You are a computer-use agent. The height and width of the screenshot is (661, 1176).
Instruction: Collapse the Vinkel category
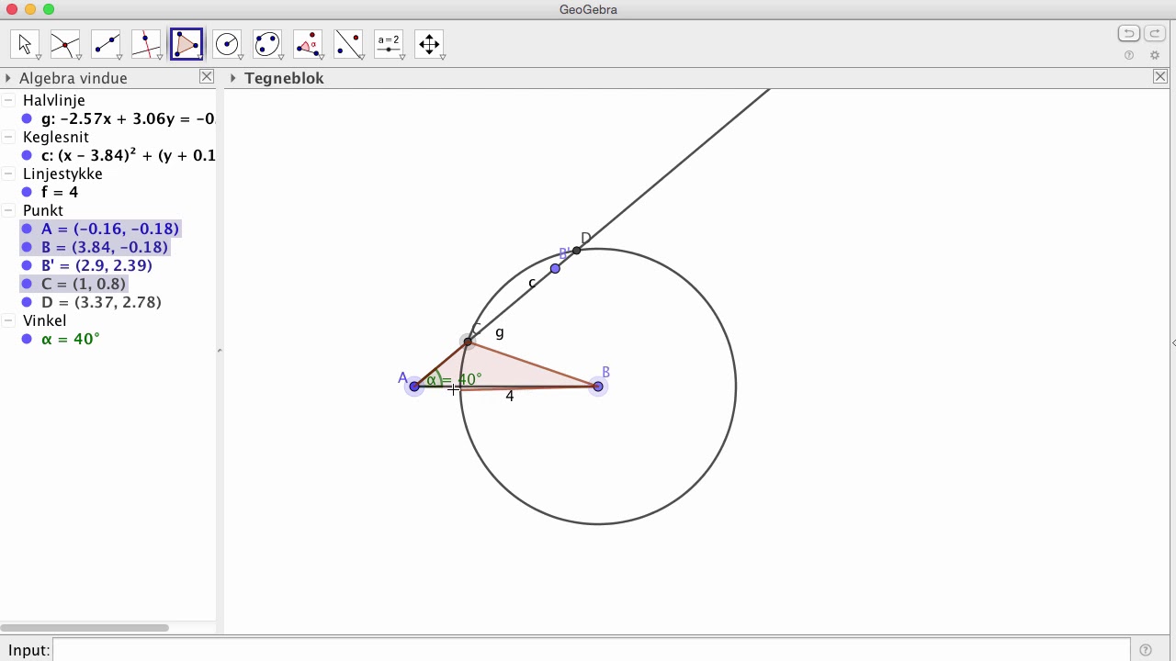click(x=8, y=320)
